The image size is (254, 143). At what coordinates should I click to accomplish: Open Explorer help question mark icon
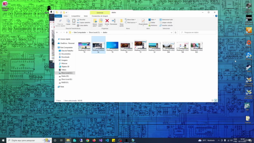point(216,16)
